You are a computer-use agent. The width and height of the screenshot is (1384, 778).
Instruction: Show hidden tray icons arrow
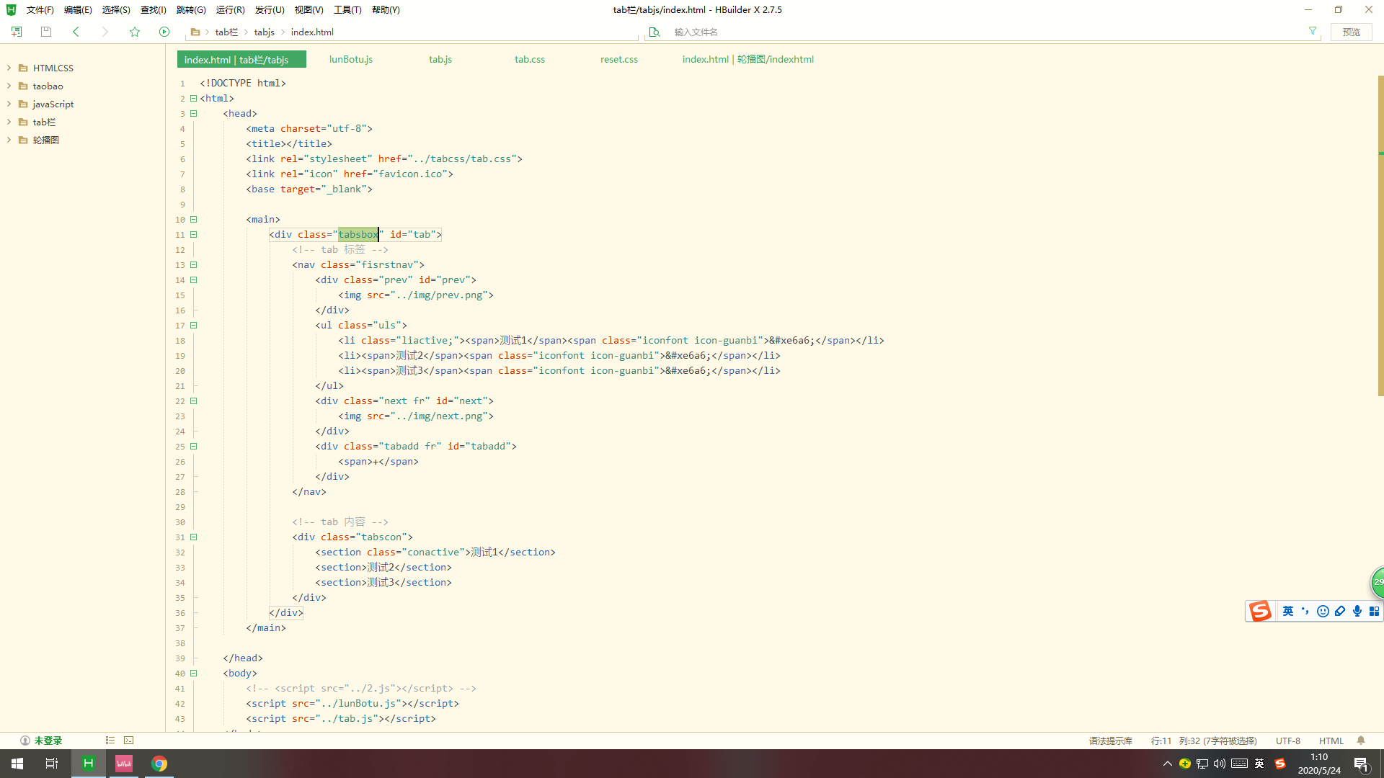1168,764
